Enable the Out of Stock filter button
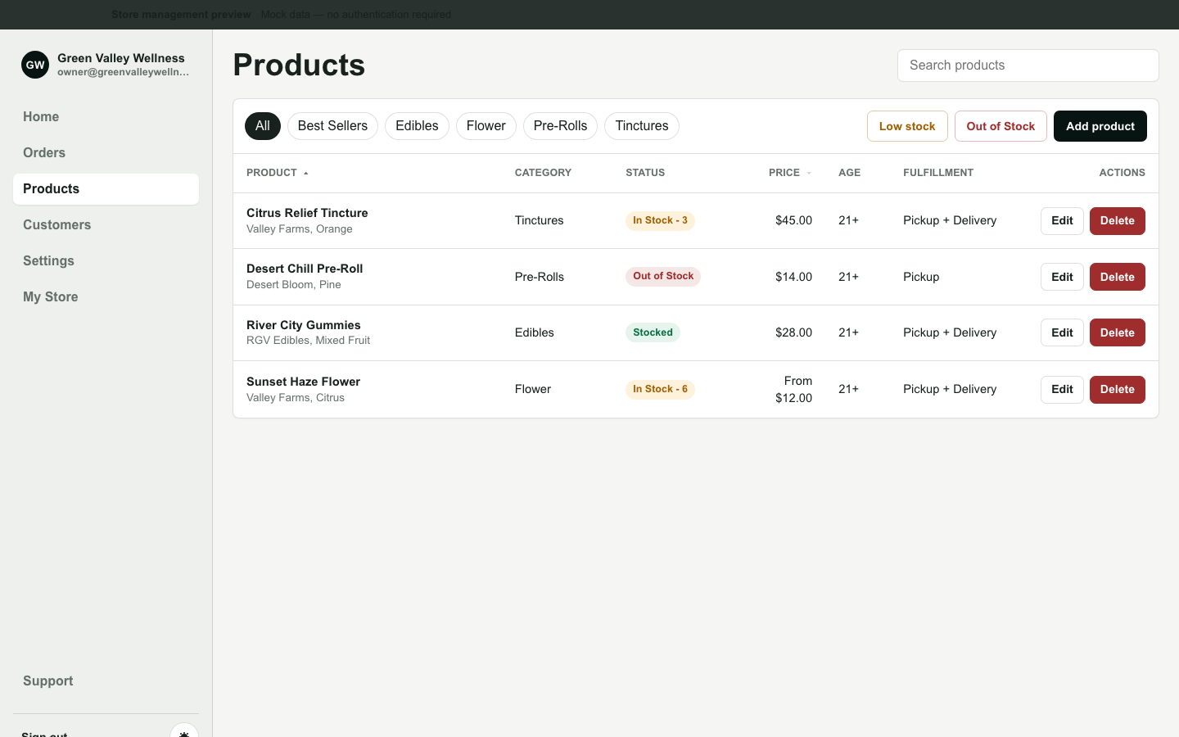Screen dimensions: 1179x737 1001,126
